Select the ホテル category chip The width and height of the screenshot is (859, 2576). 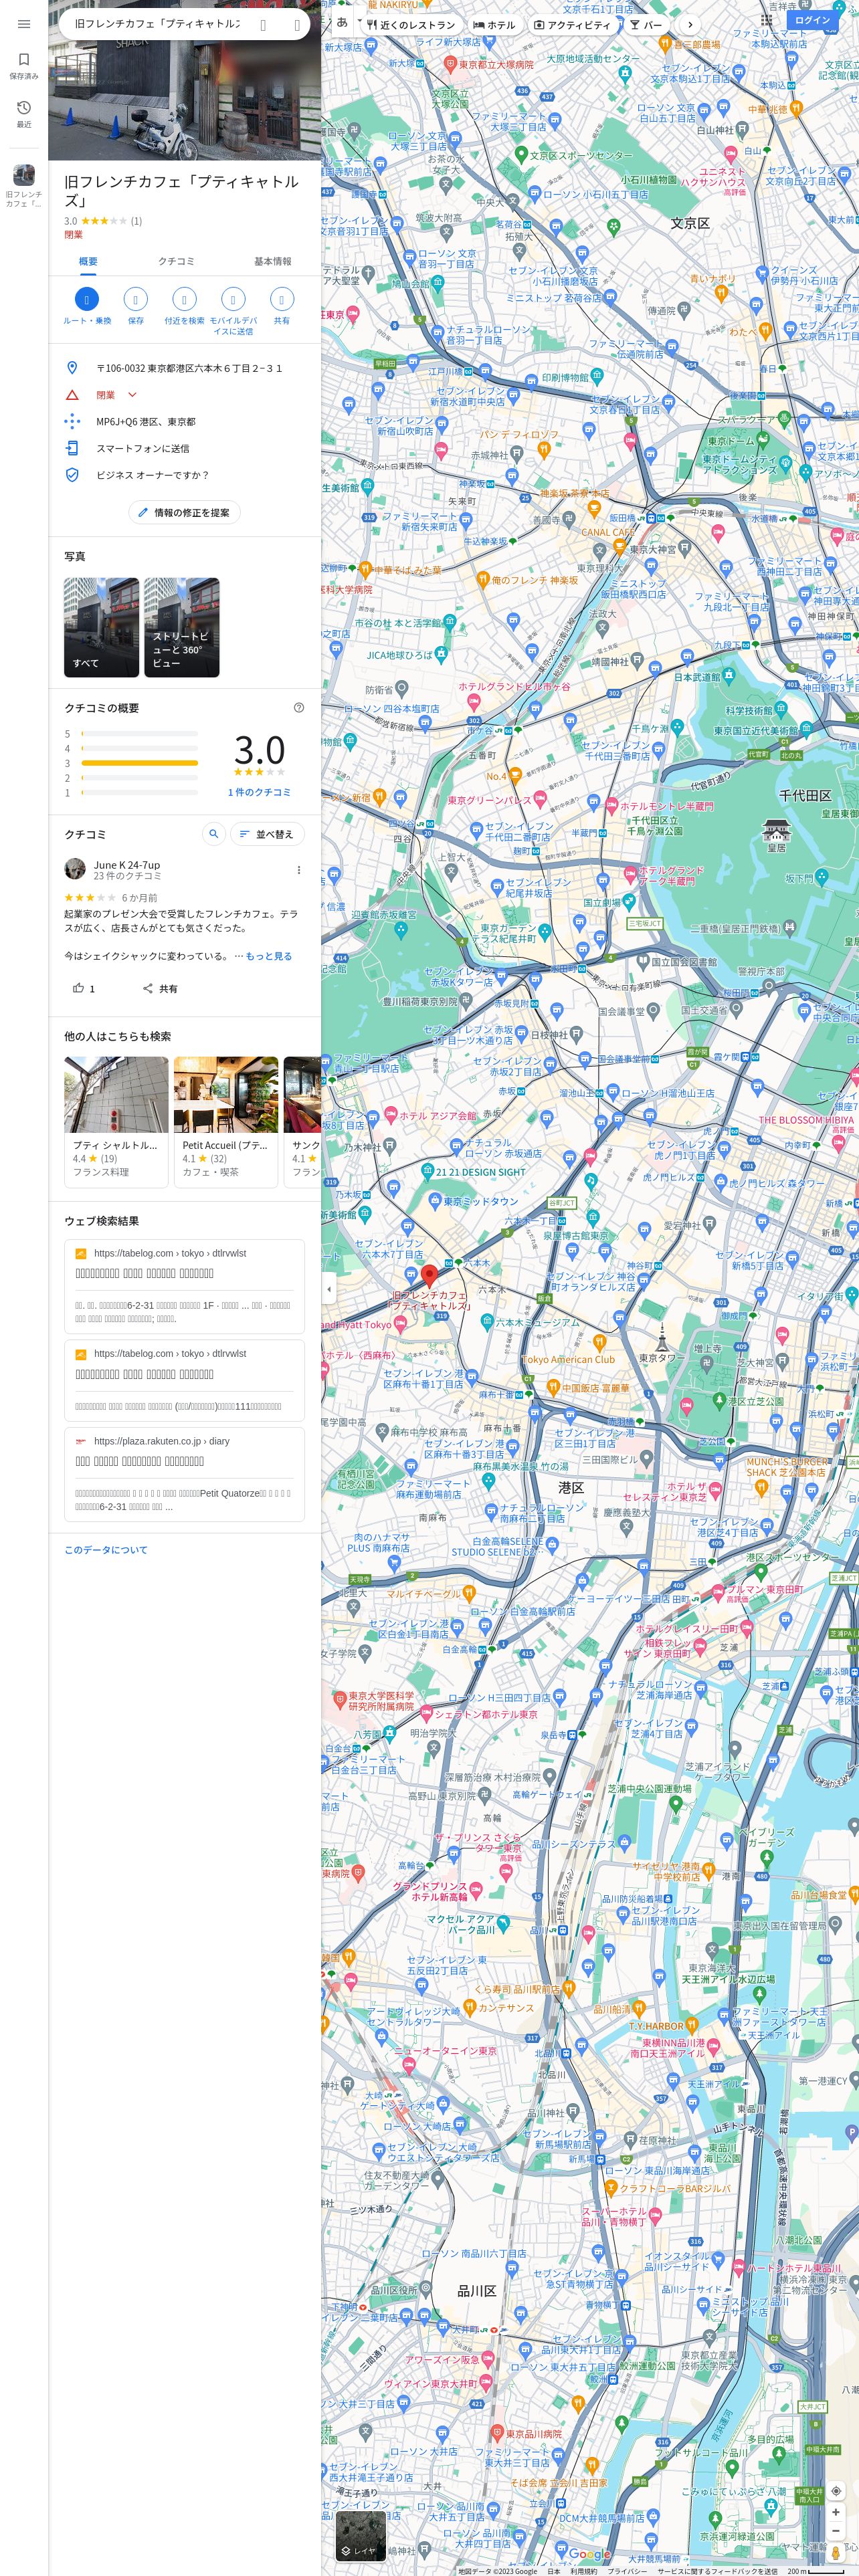click(495, 24)
